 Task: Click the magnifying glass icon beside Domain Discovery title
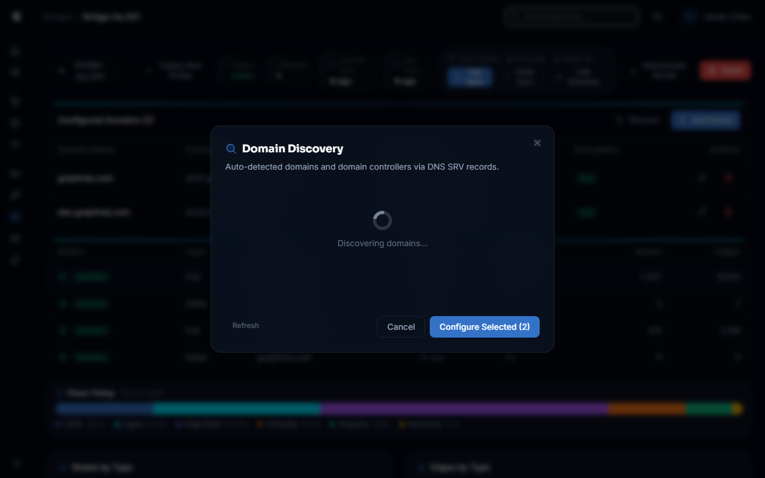pyautogui.click(x=231, y=148)
